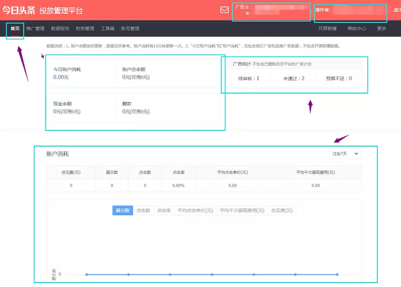Open the 数据报告 menu
The width and height of the screenshot is (401, 287).
click(x=60, y=28)
